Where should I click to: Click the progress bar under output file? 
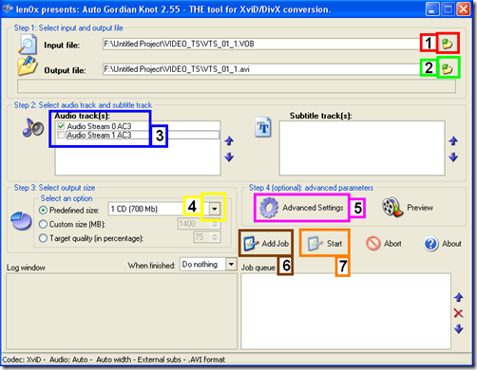click(x=237, y=86)
